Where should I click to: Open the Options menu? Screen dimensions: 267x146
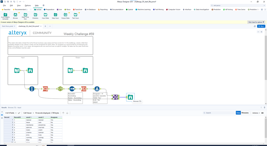(x=28, y=5)
